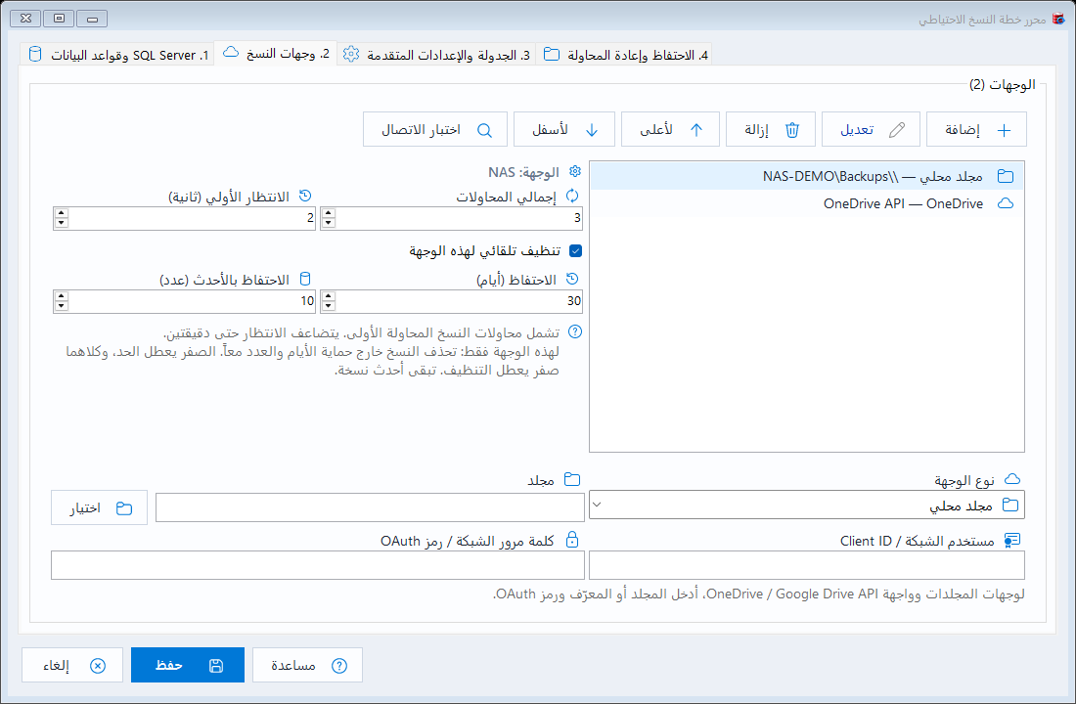Decrease الاحتفاظ (أيام) with down arrow
The width and height of the screenshot is (1076, 704).
click(329, 306)
